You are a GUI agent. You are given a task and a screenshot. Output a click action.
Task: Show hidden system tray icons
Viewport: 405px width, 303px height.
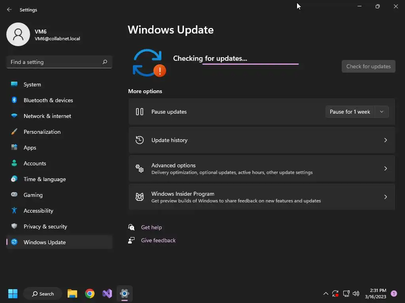click(326, 294)
